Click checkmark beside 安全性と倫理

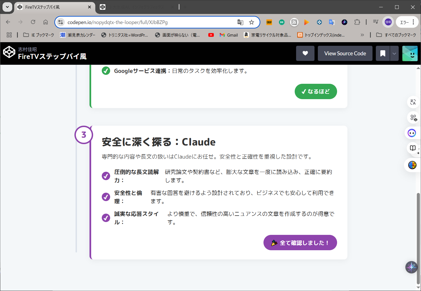click(x=106, y=197)
